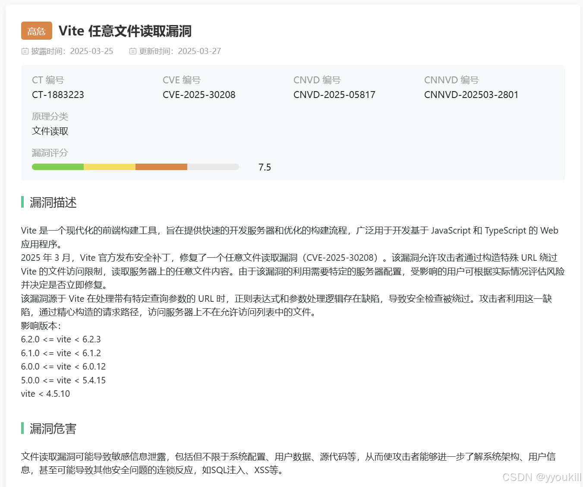Switch to the 漏洞危害 section heading
The width and height of the screenshot is (583, 487).
click(52, 428)
